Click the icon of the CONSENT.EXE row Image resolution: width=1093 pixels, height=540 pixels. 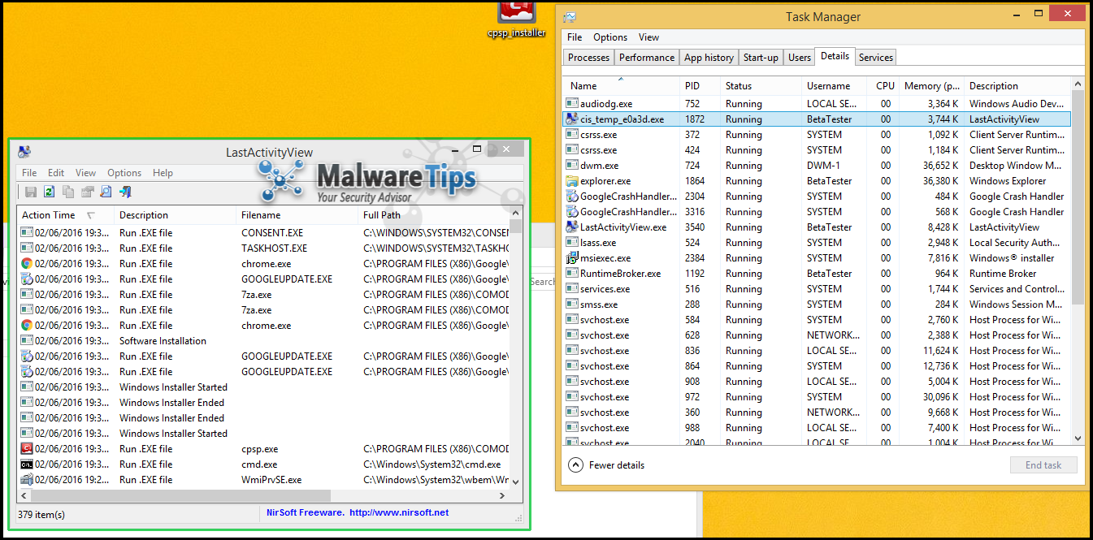(27, 233)
